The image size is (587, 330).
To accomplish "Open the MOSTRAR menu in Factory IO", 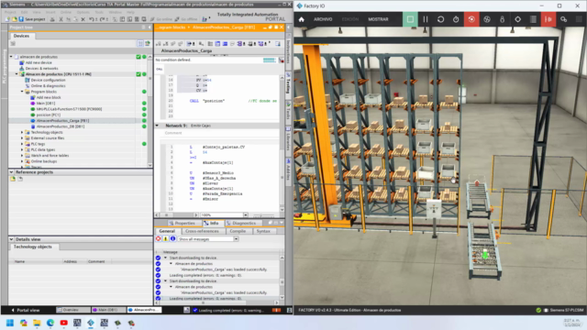I will tap(378, 19).
